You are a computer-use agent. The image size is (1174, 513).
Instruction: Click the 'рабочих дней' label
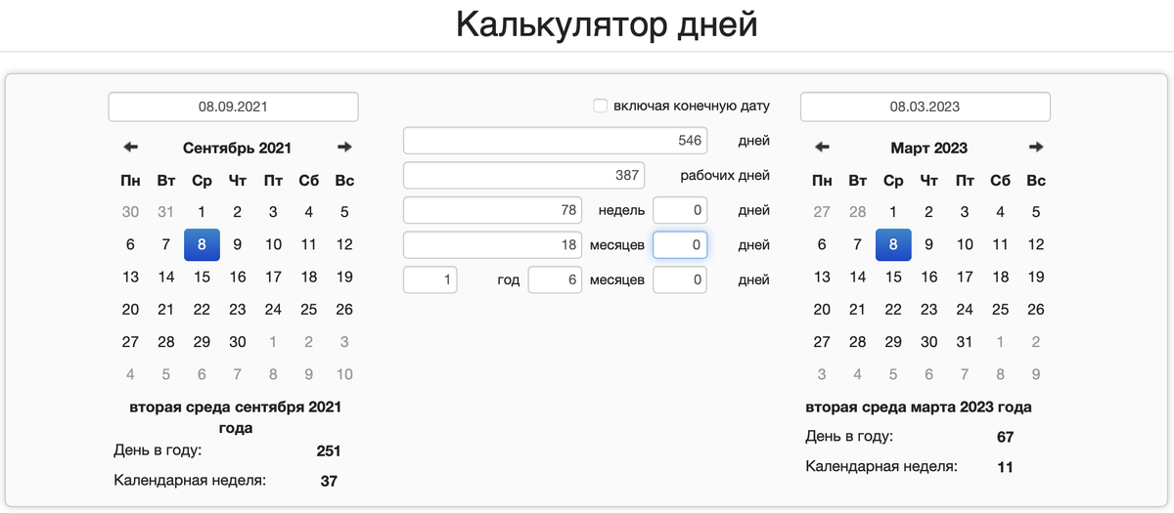725,176
